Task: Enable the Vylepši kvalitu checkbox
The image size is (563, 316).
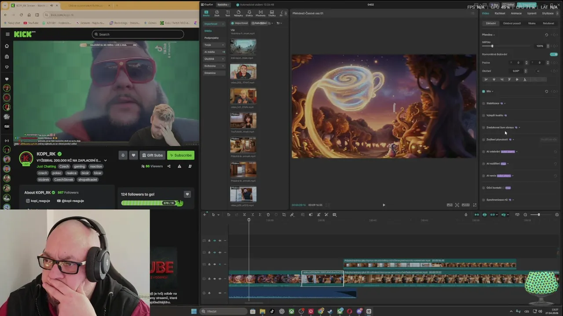Action: click(x=484, y=115)
